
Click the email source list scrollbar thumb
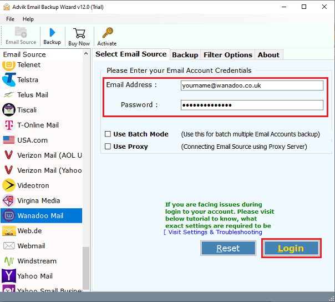coord(86,268)
